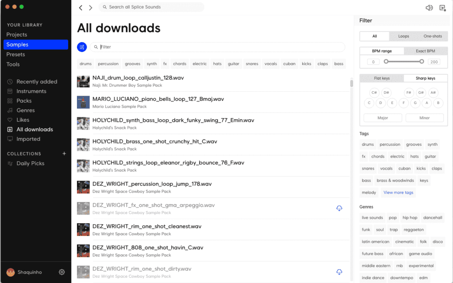Click BPM slider right handle
This screenshot has height=283, width=453.
tap(422, 62)
